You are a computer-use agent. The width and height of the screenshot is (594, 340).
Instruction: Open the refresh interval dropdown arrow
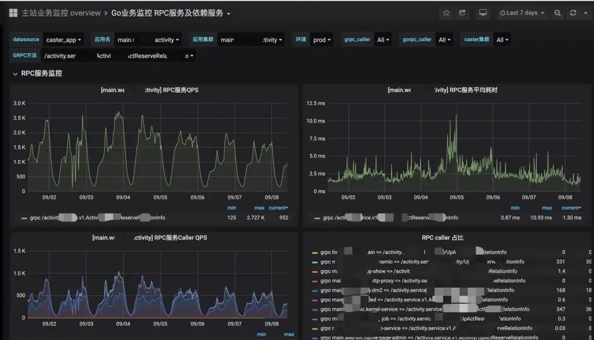pos(586,13)
